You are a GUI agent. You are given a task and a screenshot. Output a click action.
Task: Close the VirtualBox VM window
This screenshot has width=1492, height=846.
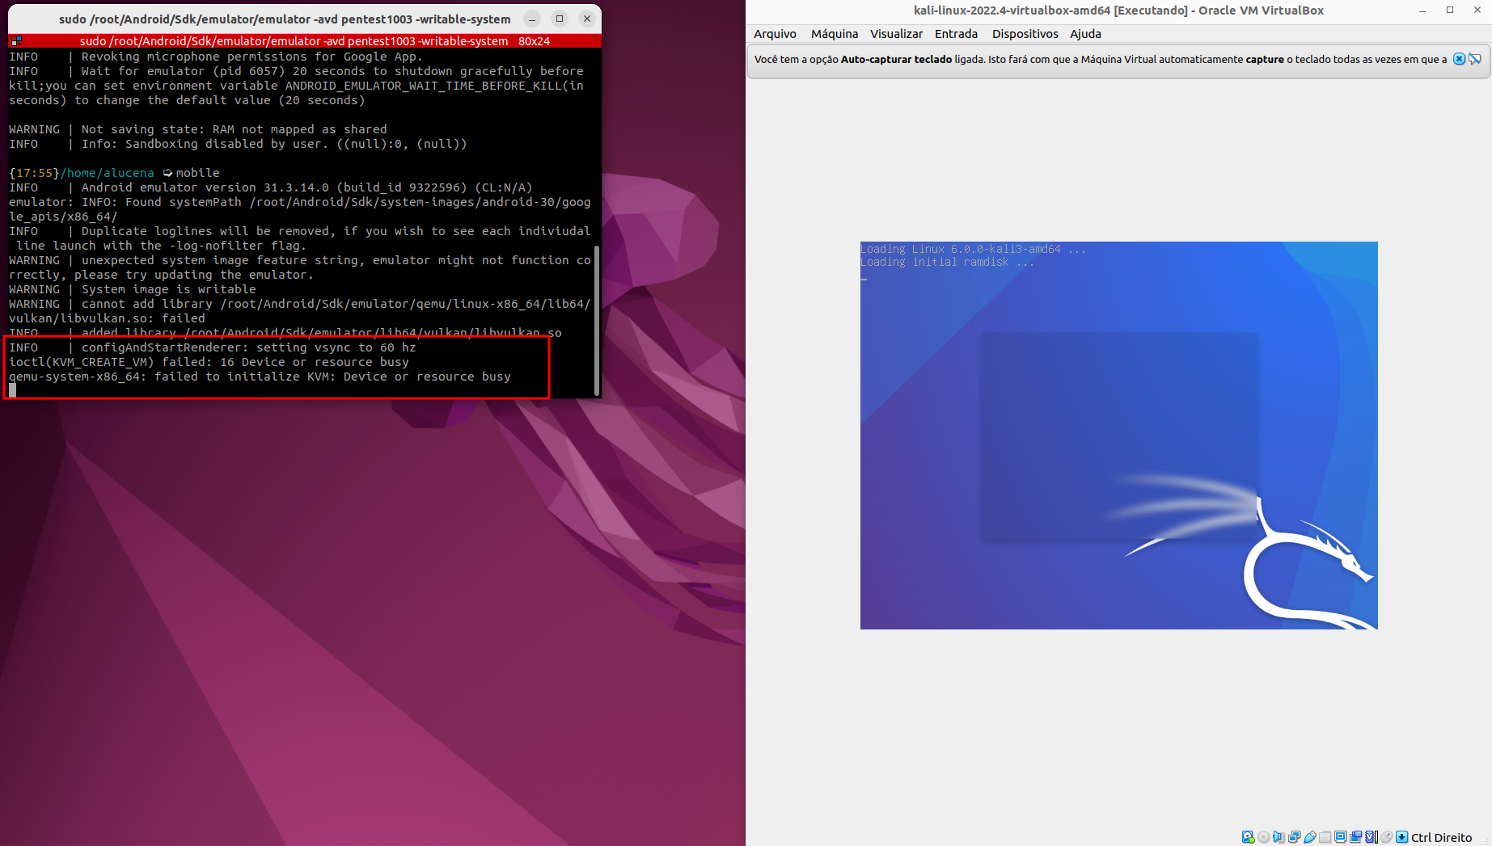(1477, 11)
